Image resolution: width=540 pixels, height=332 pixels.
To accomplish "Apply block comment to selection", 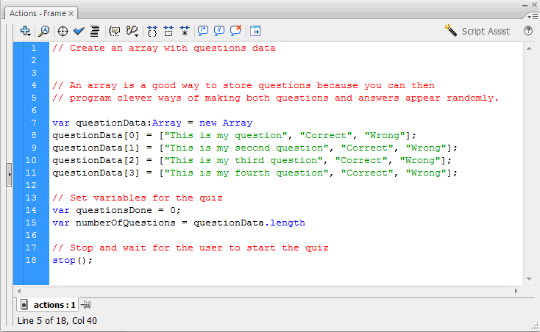I will [x=202, y=31].
